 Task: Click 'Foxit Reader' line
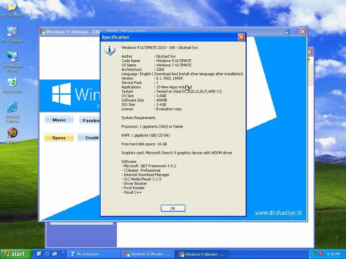tap(133, 188)
